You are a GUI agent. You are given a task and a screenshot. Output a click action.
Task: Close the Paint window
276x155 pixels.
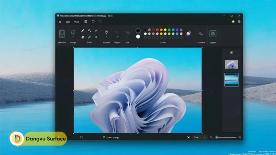point(239,15)
